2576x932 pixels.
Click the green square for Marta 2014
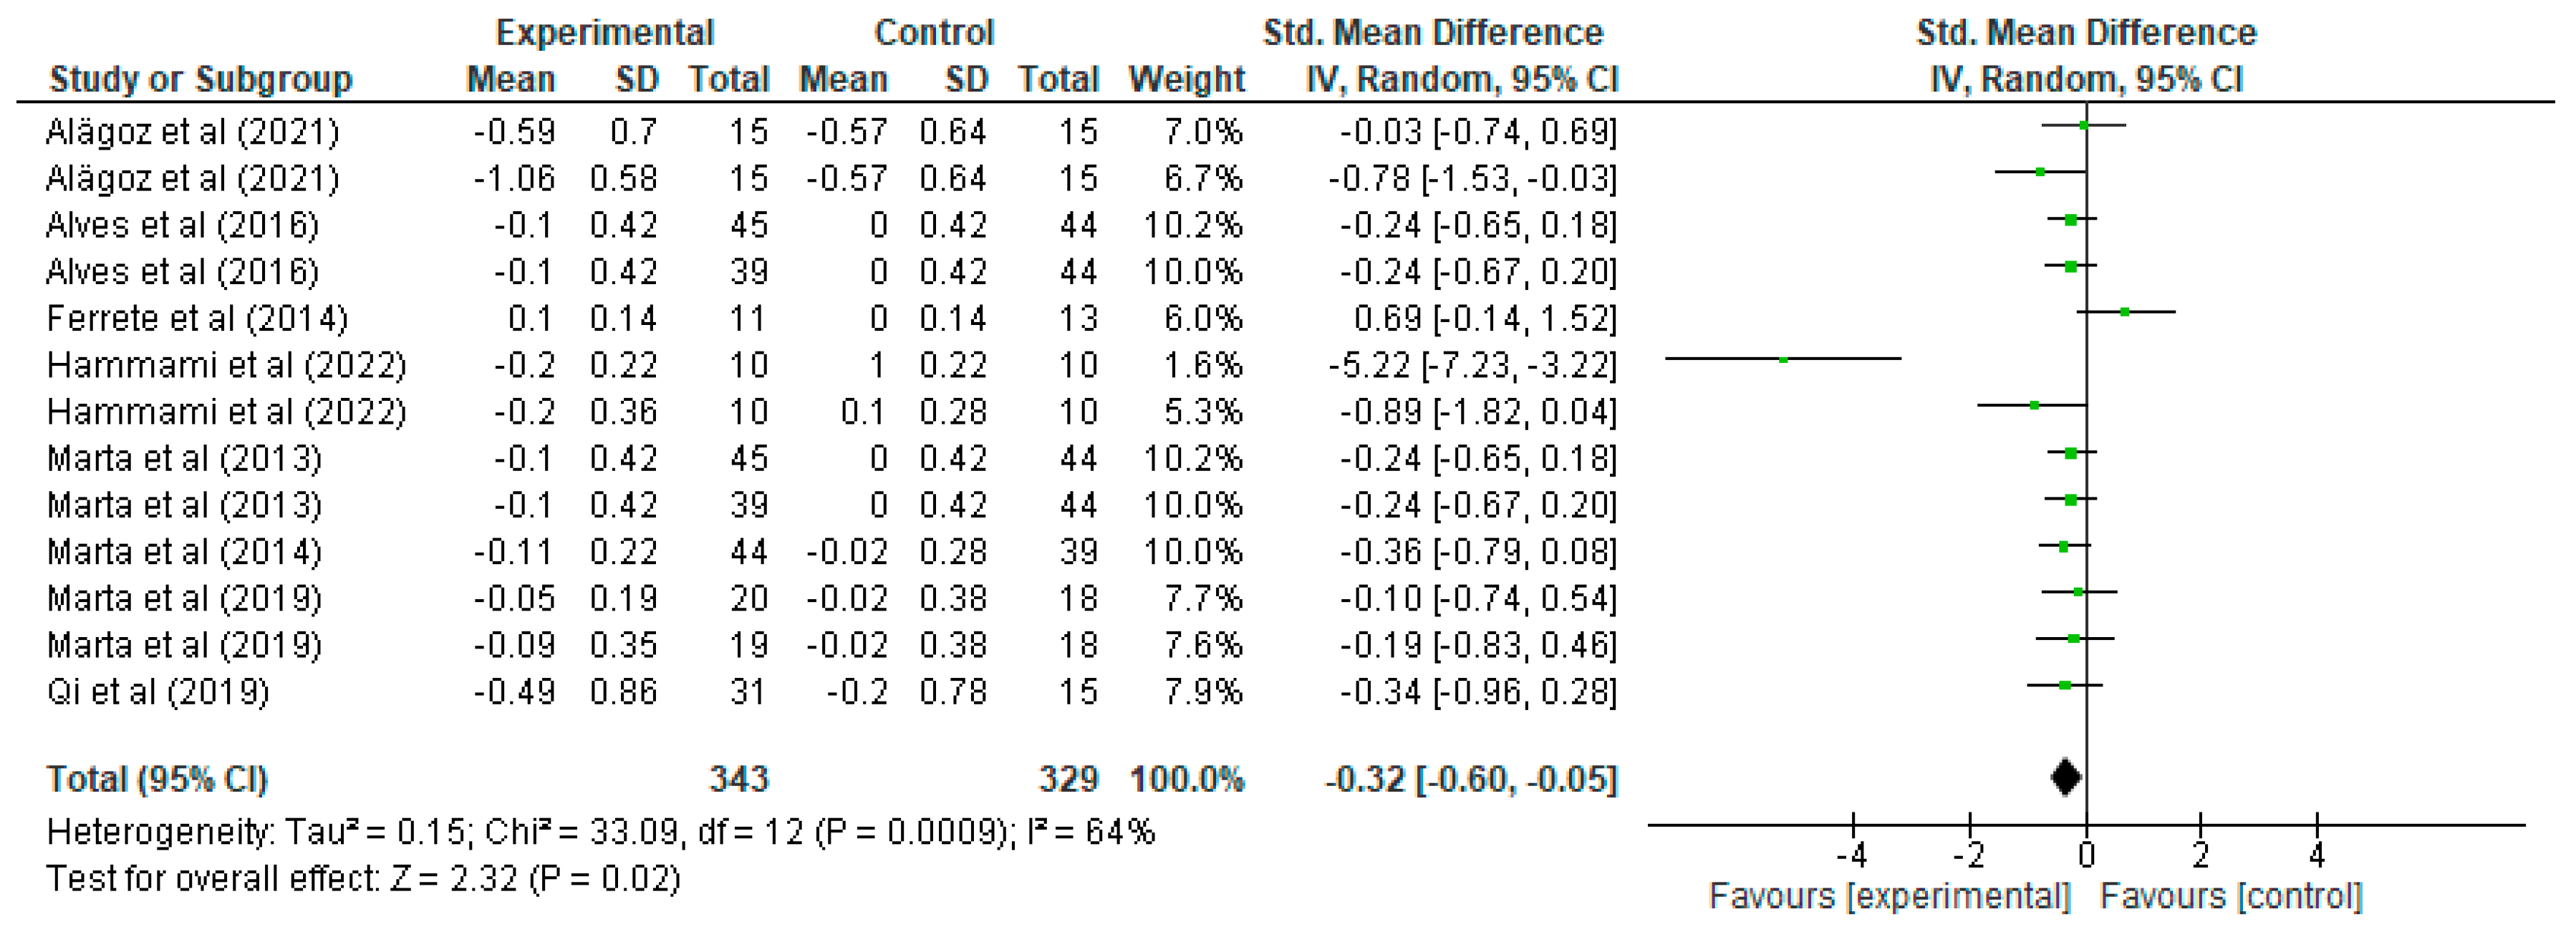pos(2063,546)
